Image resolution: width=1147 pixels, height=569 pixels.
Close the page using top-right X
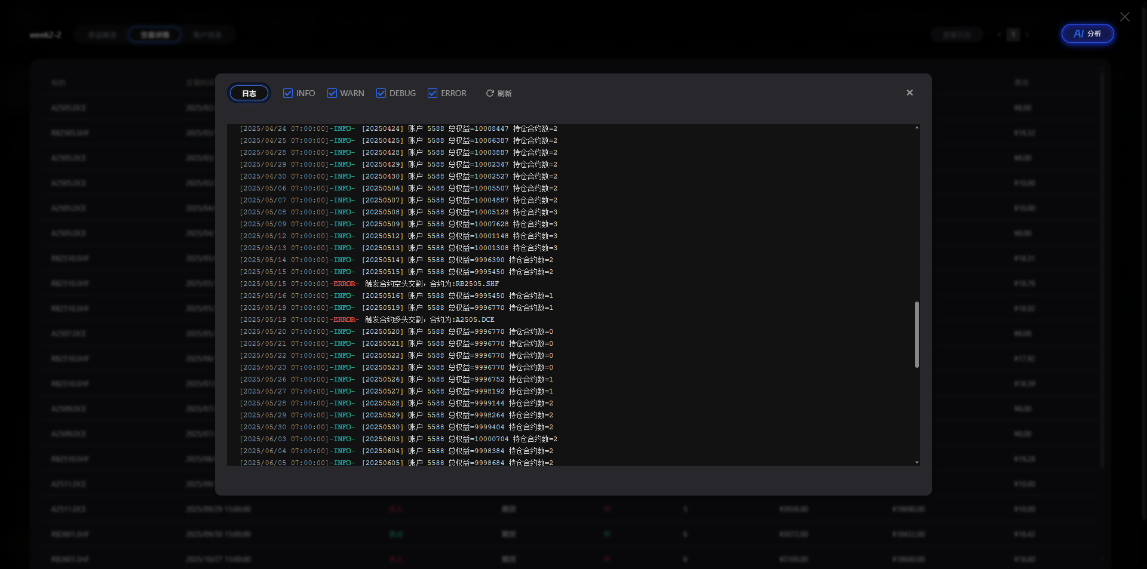click(x=1124, y=17)
